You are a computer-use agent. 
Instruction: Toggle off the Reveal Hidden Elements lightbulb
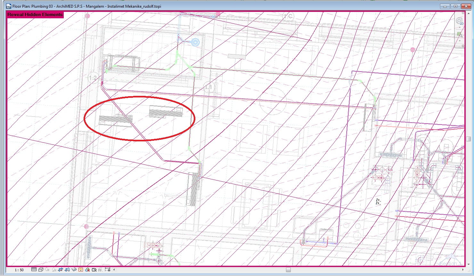pyautogui.click(x=80, y=270)
